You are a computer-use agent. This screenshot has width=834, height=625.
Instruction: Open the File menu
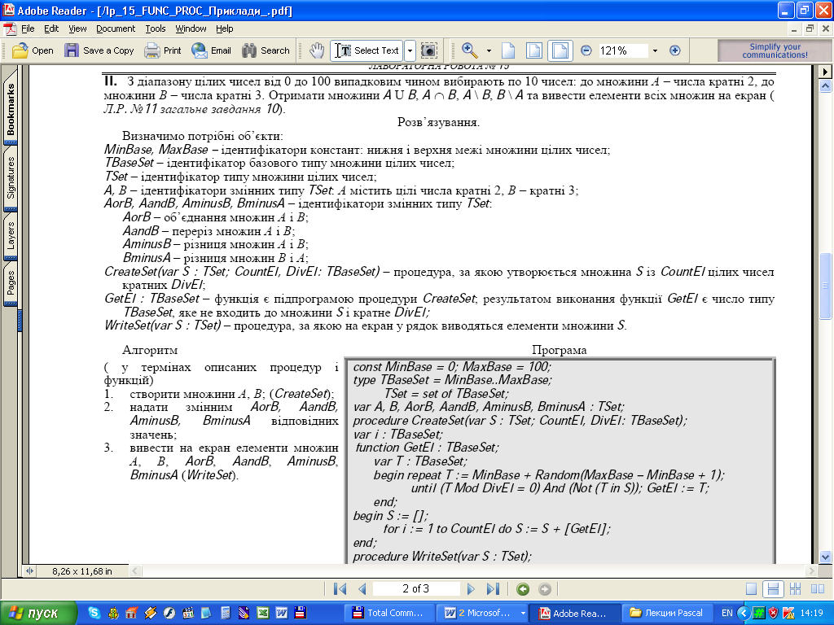pos(28,28)
